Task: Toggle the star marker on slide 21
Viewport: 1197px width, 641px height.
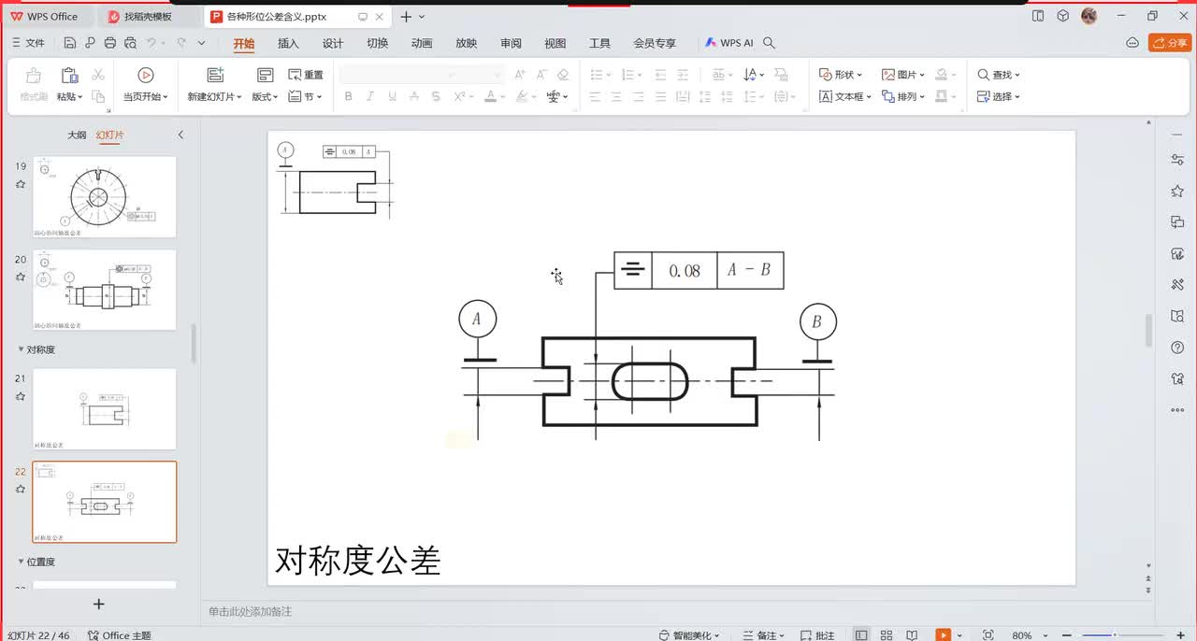Action: 21,396
